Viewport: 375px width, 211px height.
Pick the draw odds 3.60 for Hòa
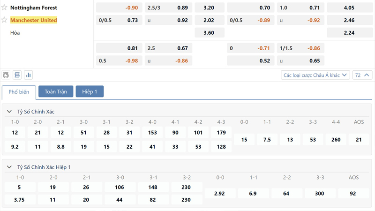(x=209, y=33)
